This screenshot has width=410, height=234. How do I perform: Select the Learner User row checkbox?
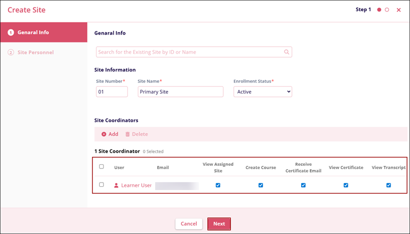click(x=101, y=185)
